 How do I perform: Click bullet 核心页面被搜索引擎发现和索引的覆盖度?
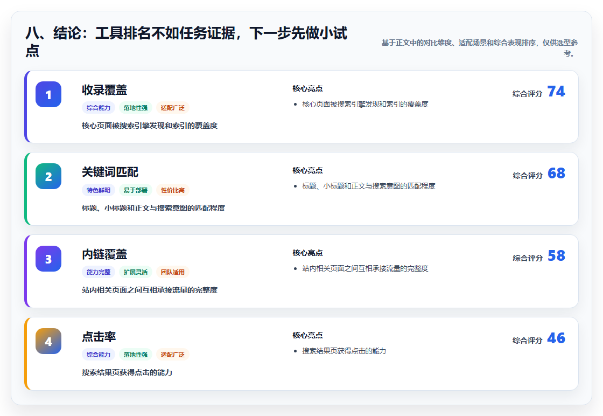[365, 105]
